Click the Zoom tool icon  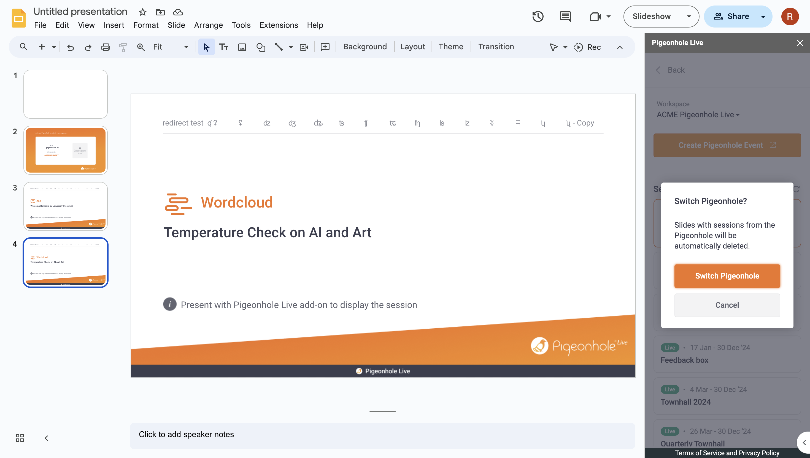pyautogui.click(x=141, y=47)
